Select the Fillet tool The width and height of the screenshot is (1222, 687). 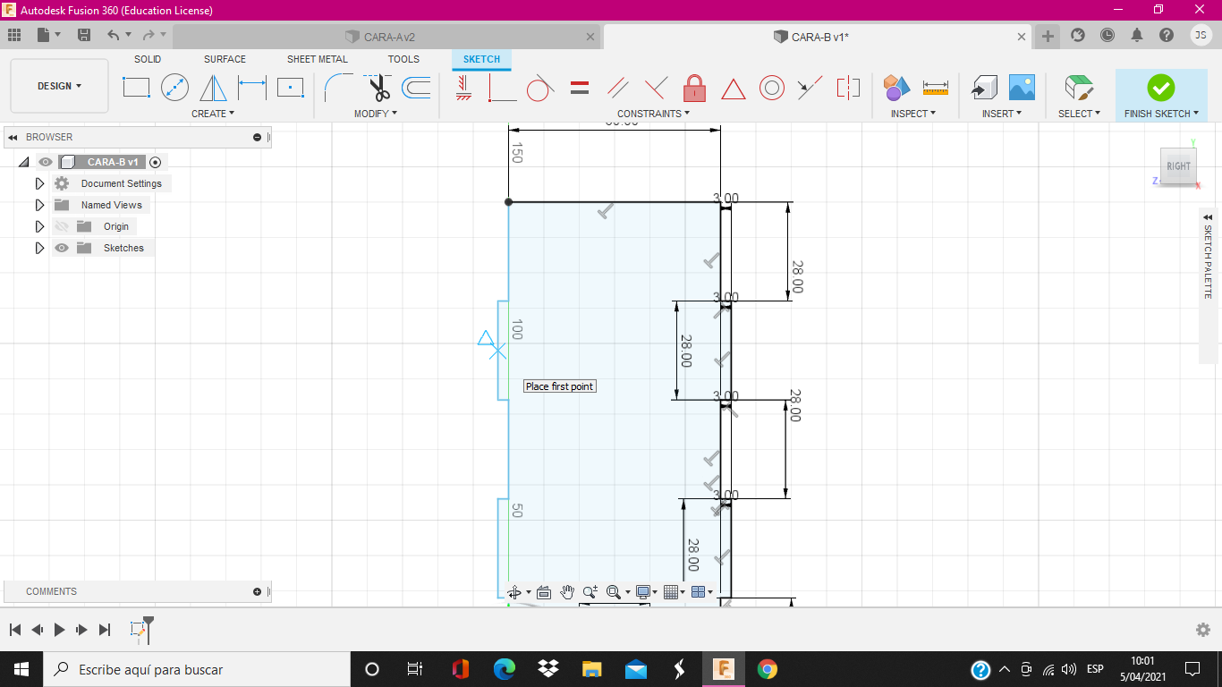(x=338, y=88)
